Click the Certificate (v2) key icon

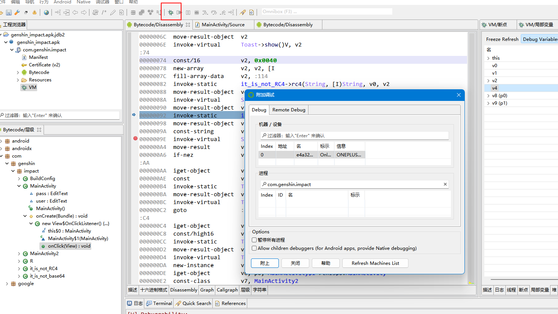coord(24,65)
